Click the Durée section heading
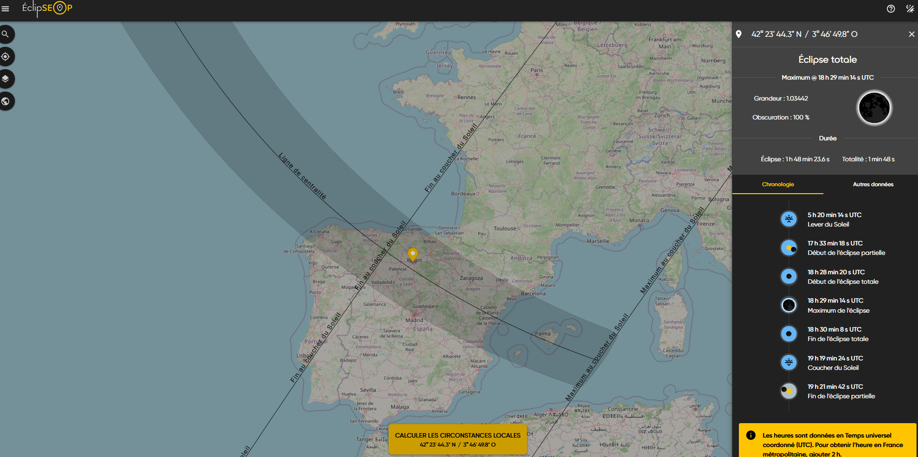 827,138
